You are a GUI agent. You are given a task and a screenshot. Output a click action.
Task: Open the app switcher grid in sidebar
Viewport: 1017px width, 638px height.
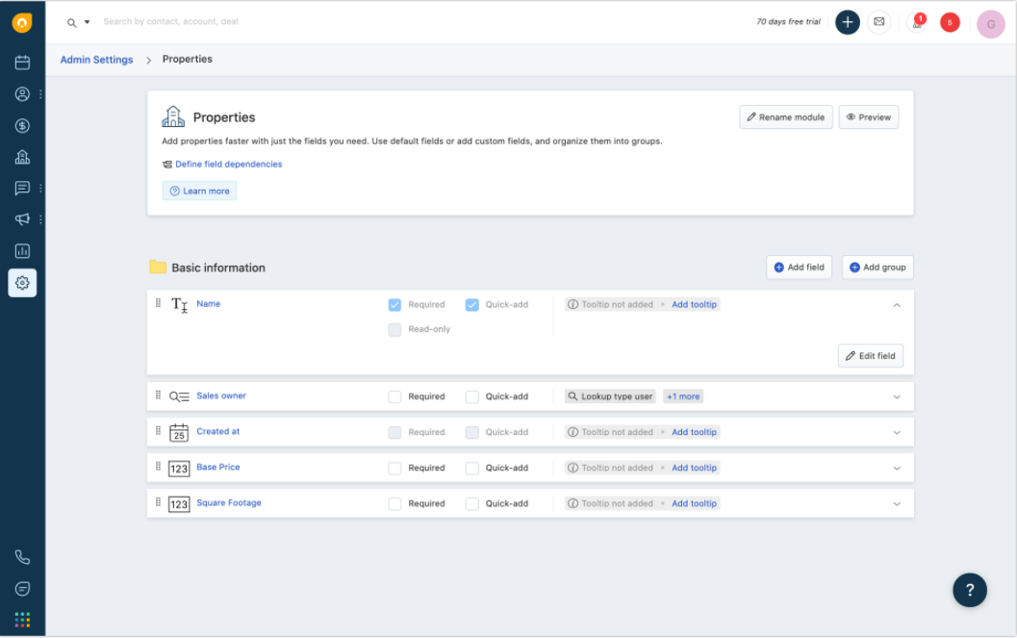point(22,620)
